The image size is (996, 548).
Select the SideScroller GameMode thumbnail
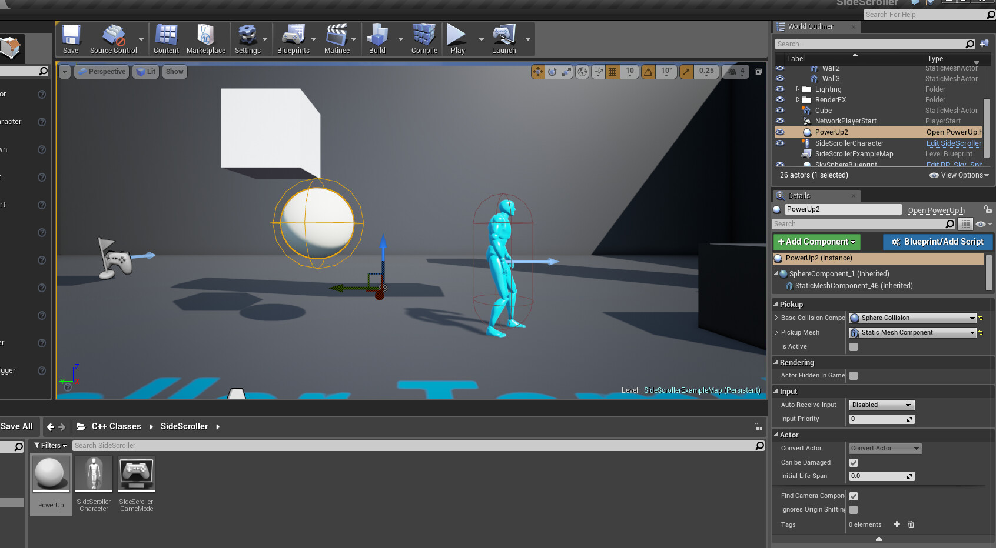point(137,474)
